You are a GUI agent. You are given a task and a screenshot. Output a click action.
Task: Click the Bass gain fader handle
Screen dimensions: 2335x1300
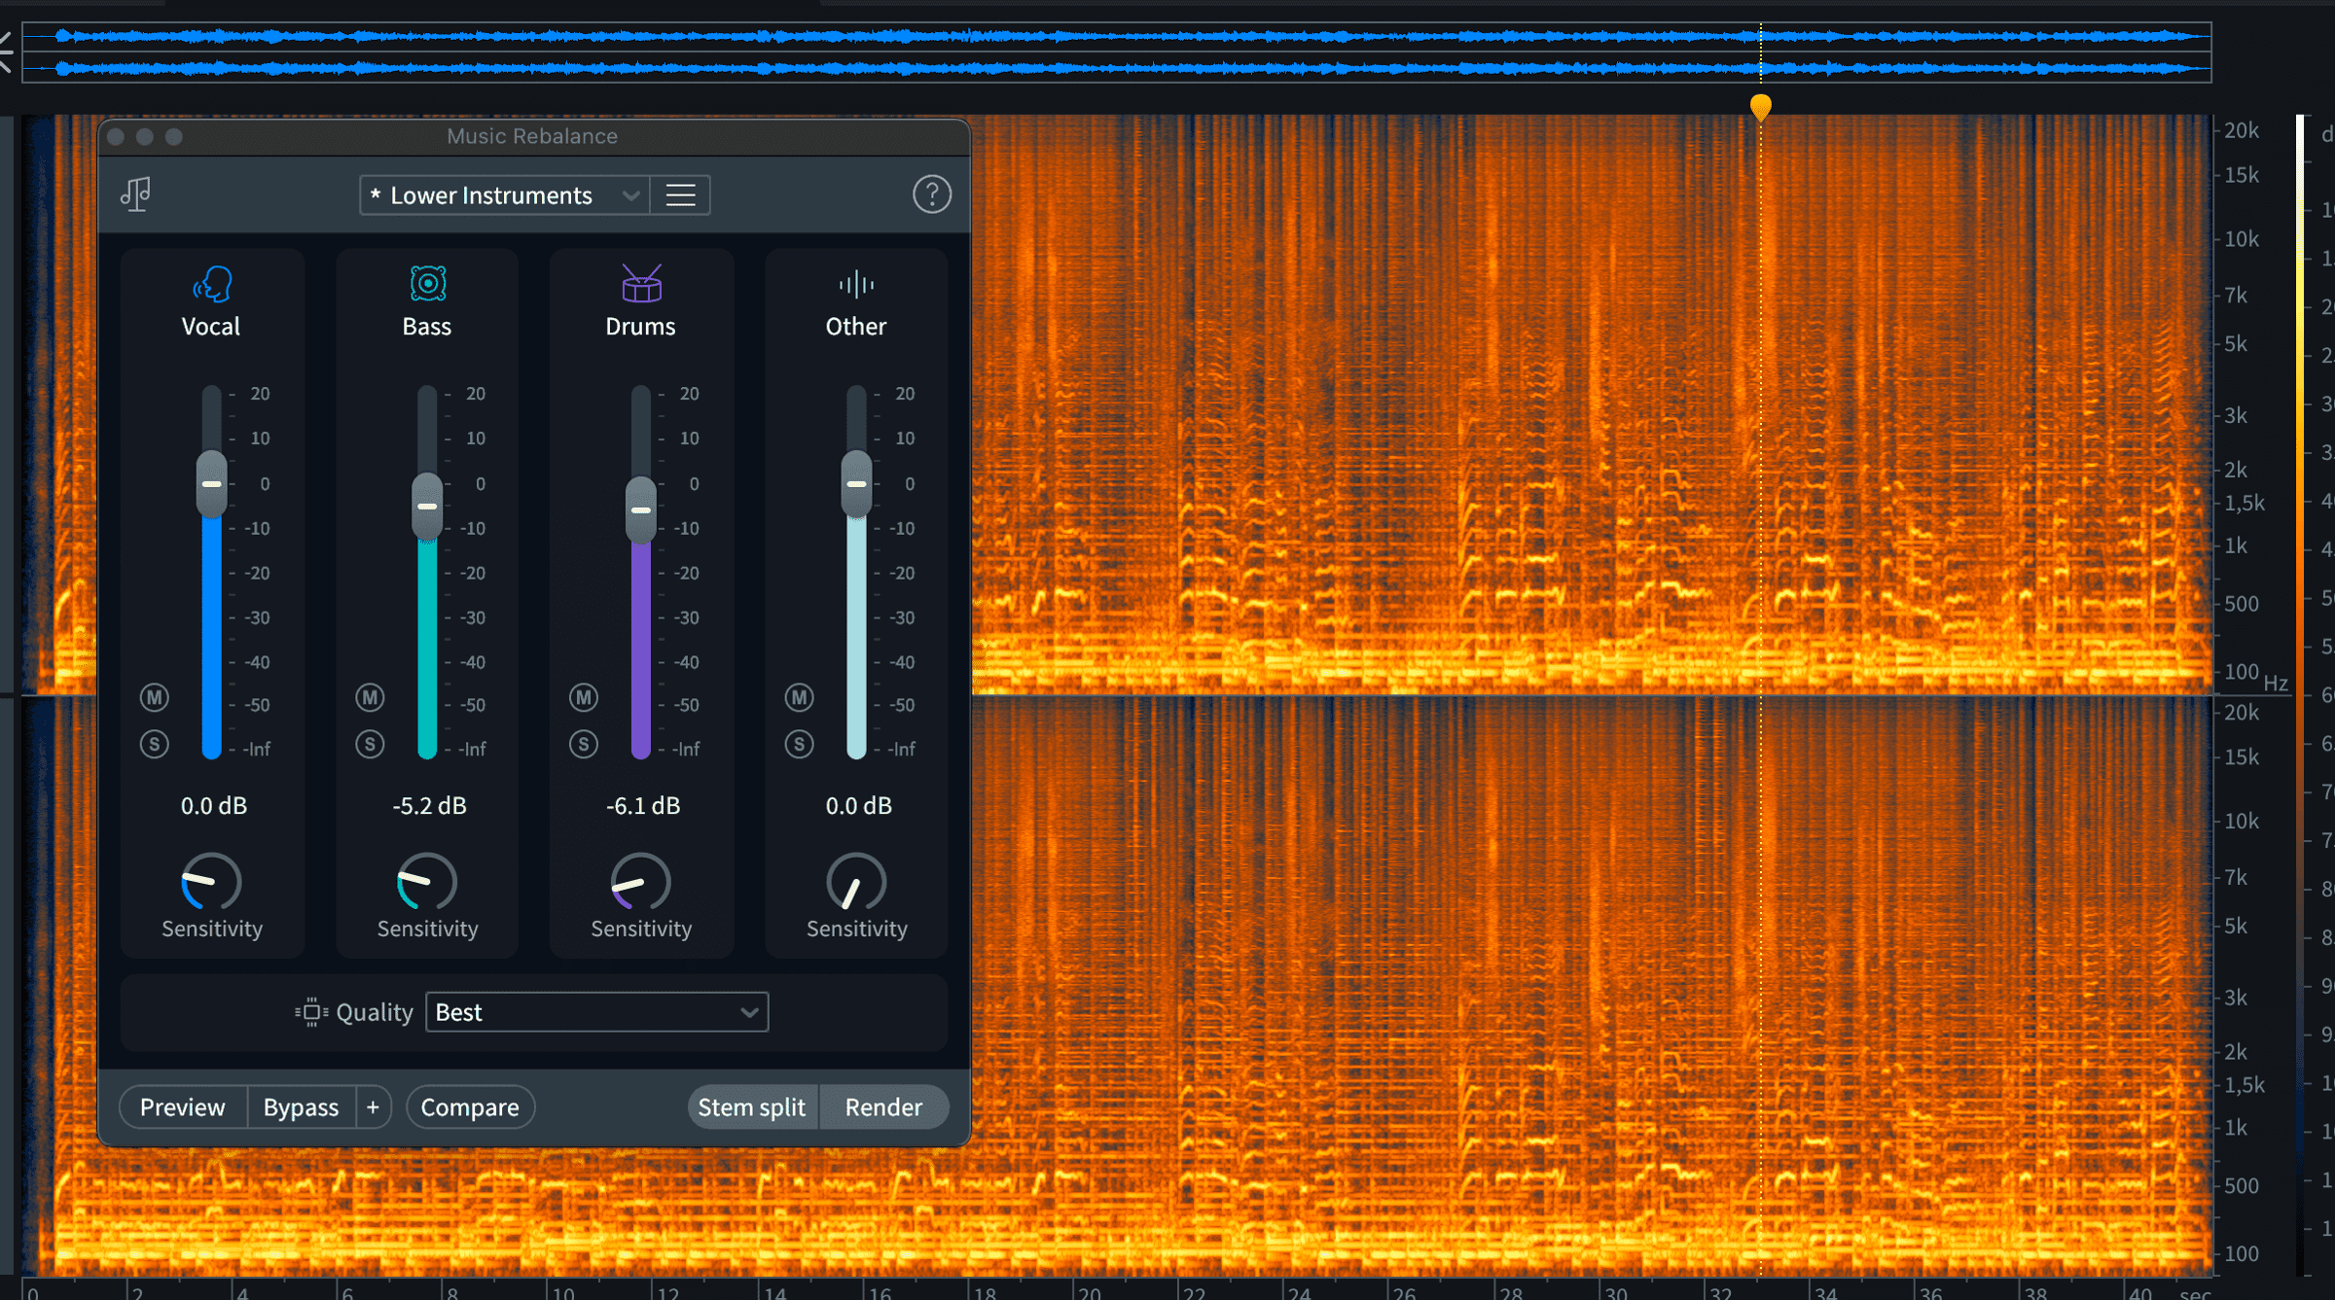427,507
